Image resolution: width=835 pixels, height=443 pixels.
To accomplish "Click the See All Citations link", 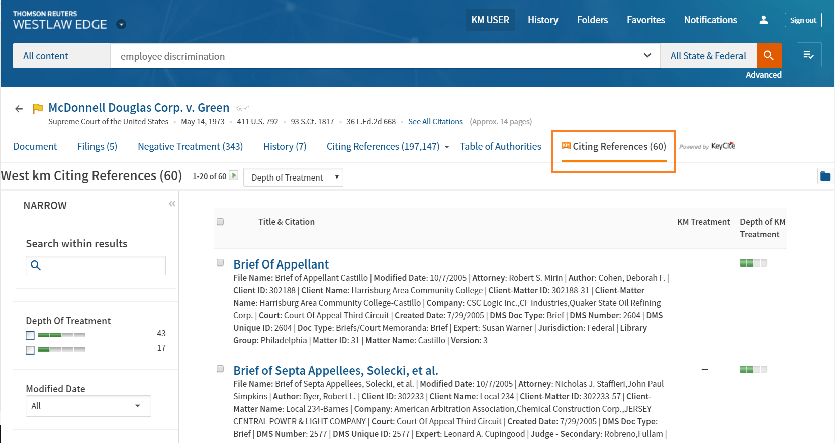I will click(435, 122).
